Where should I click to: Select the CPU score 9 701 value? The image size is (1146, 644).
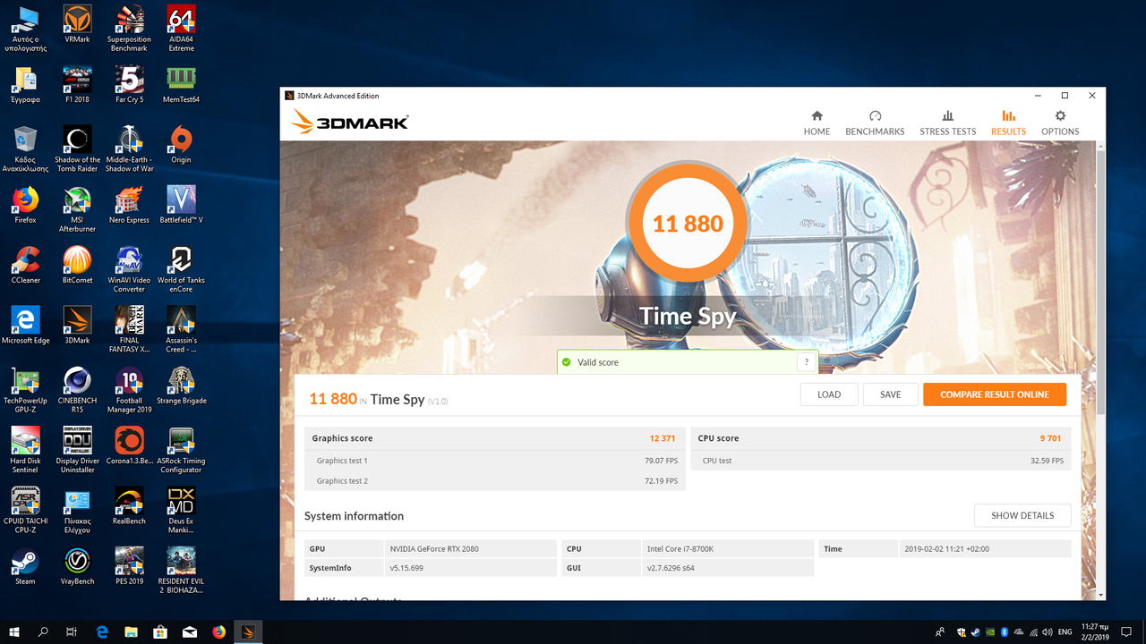pos(1049,438)
